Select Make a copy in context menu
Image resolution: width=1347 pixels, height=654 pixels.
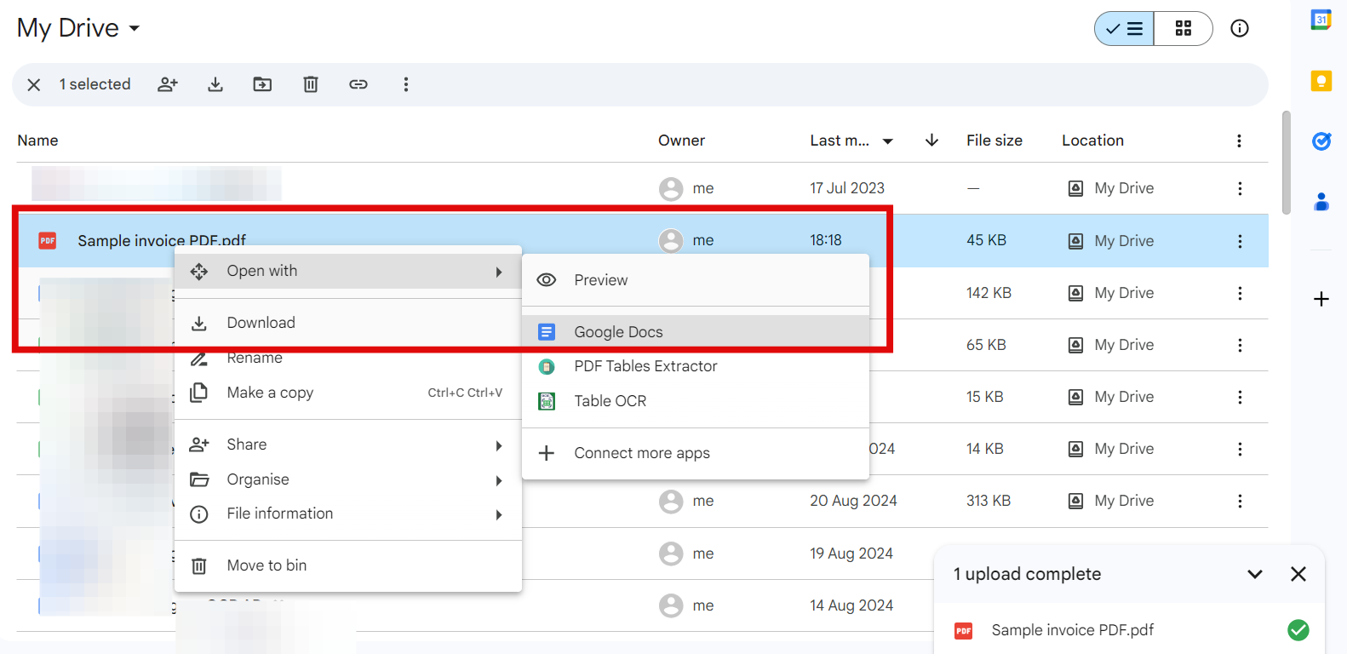pos(347,393)
